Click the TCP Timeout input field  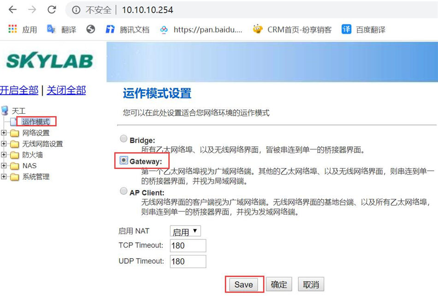pyautogui.click(x=188, y=246)
